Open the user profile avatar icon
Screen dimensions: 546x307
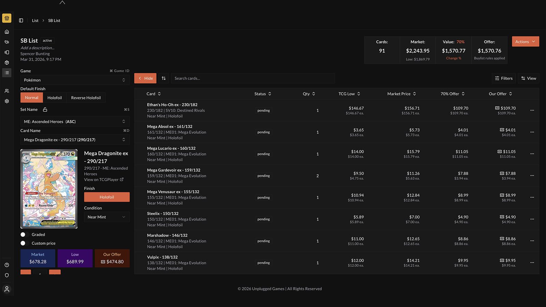click(x=7, y=289)
